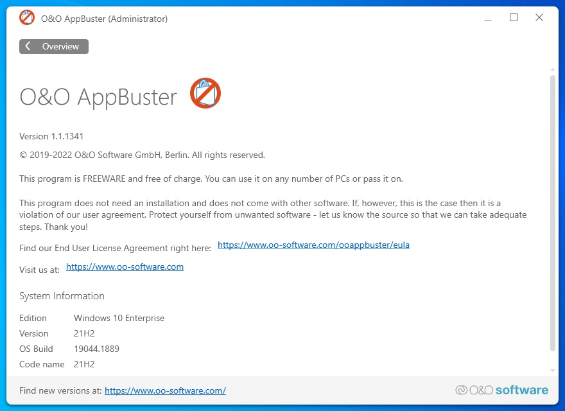This screenshot has width=565, height=411.
Task: Open the End User License Agreement link
Action: pos(313,245)
